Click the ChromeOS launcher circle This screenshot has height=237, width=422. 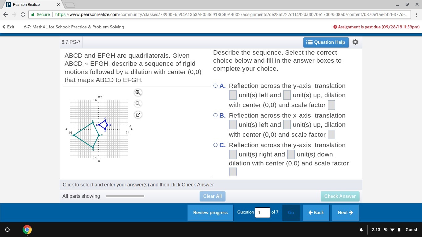click(x=8, y=230)
